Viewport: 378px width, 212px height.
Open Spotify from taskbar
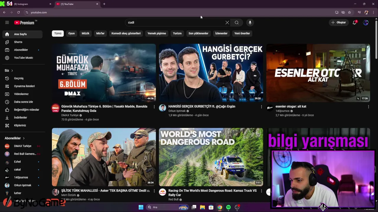(228, 207)
